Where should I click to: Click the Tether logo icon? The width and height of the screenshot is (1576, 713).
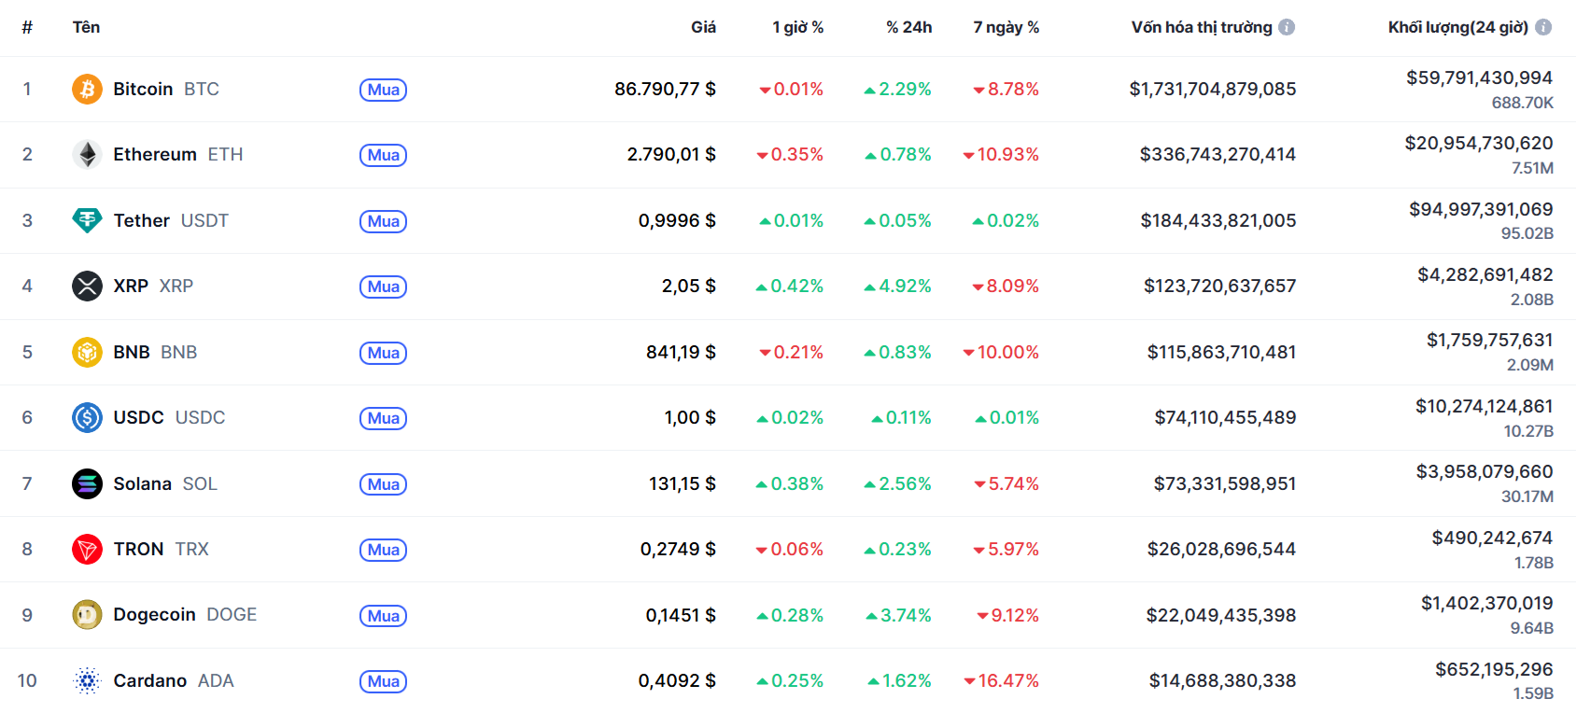pyautogui.click(x=87, y=220)
